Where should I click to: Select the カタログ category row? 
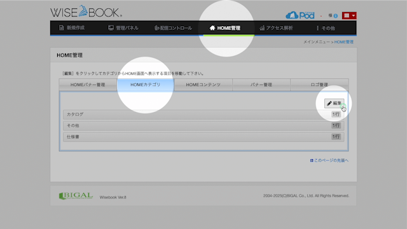click(203, 114)
